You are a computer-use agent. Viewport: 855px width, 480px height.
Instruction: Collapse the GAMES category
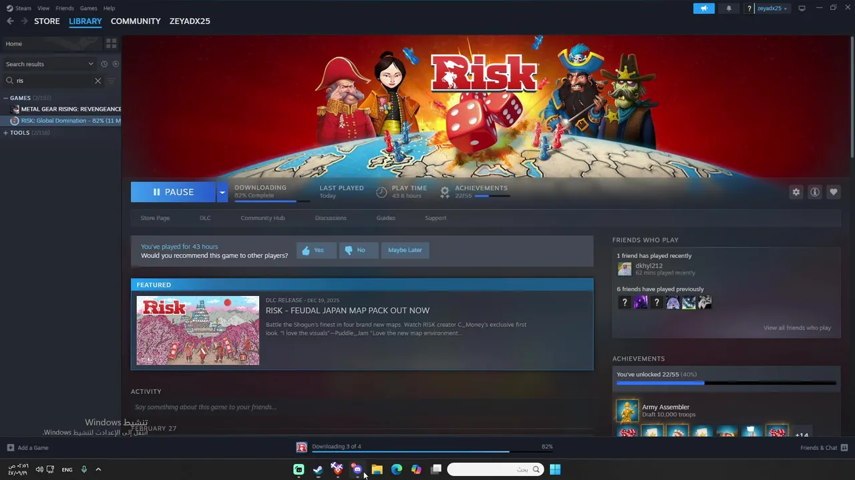click(5, 98)
